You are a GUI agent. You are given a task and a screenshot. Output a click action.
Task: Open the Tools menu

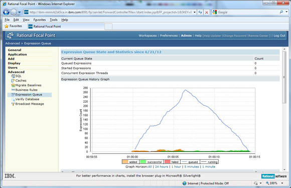click(x=54, y=20)
